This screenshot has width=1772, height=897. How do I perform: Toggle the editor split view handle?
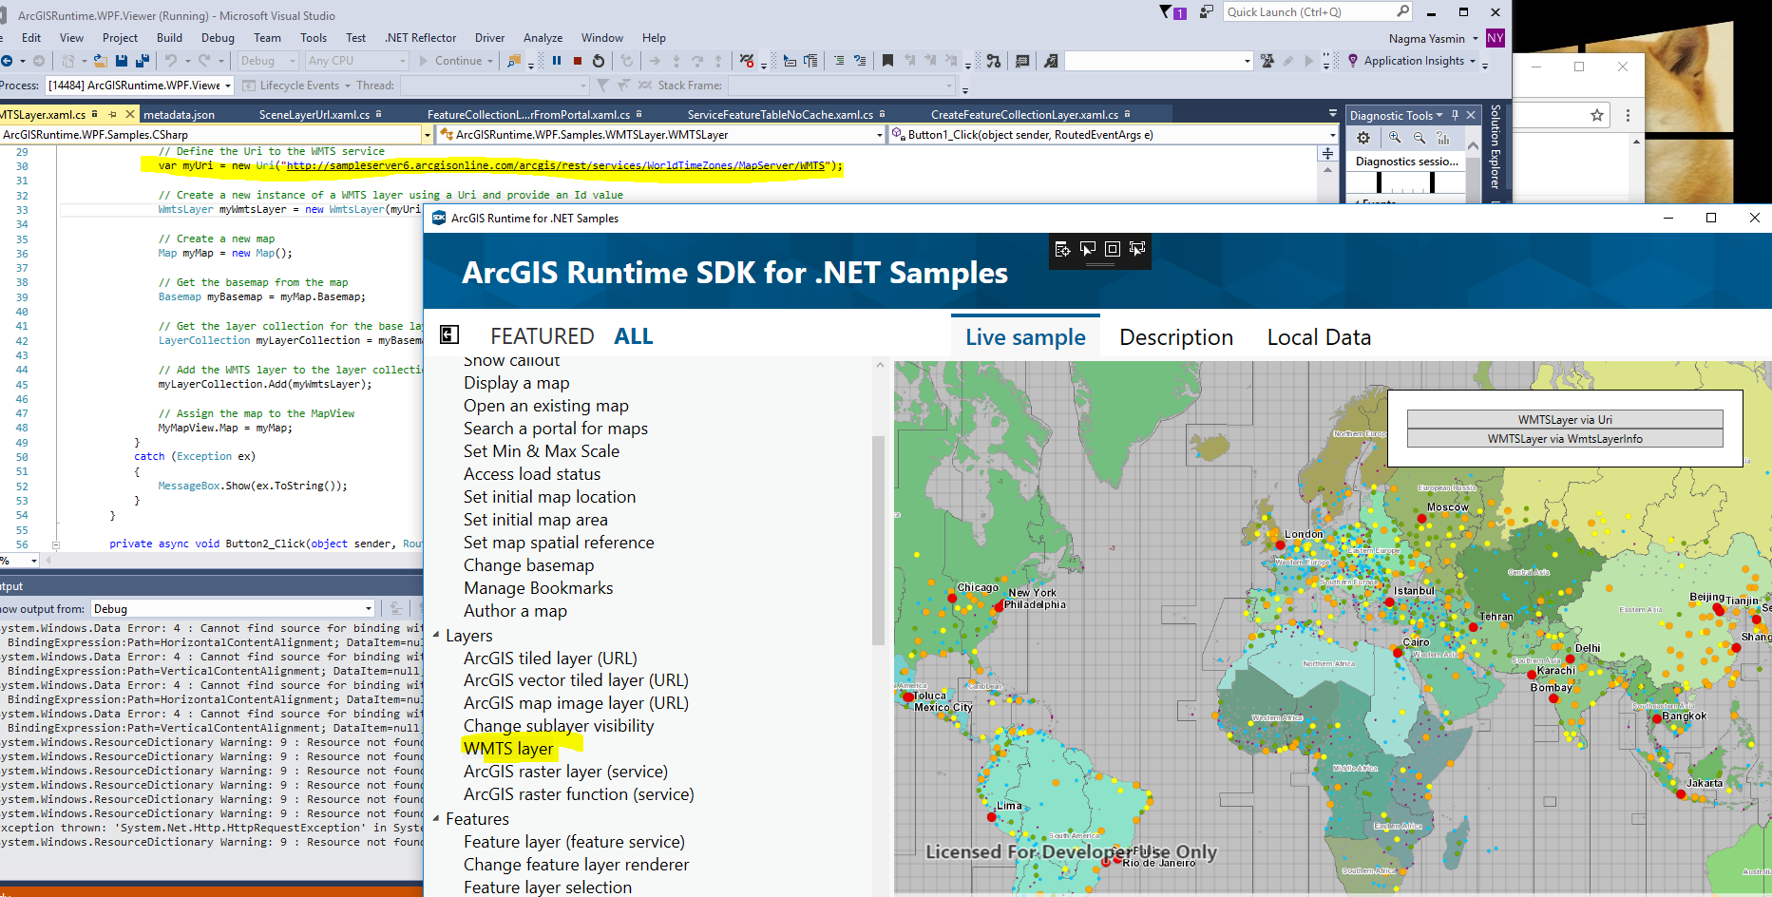pyautogui.click(x=1327, y=154)
